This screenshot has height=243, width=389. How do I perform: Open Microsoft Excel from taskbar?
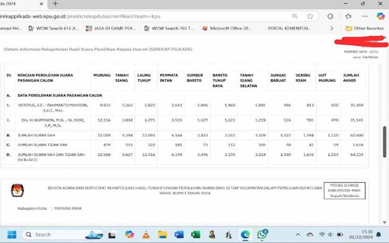(196, 235)
